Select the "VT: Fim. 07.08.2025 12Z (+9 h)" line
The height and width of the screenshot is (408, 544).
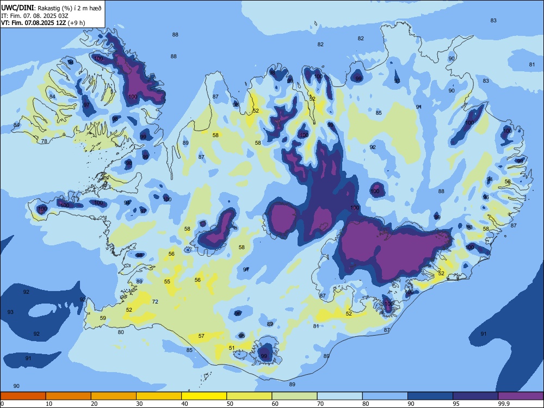43,23
